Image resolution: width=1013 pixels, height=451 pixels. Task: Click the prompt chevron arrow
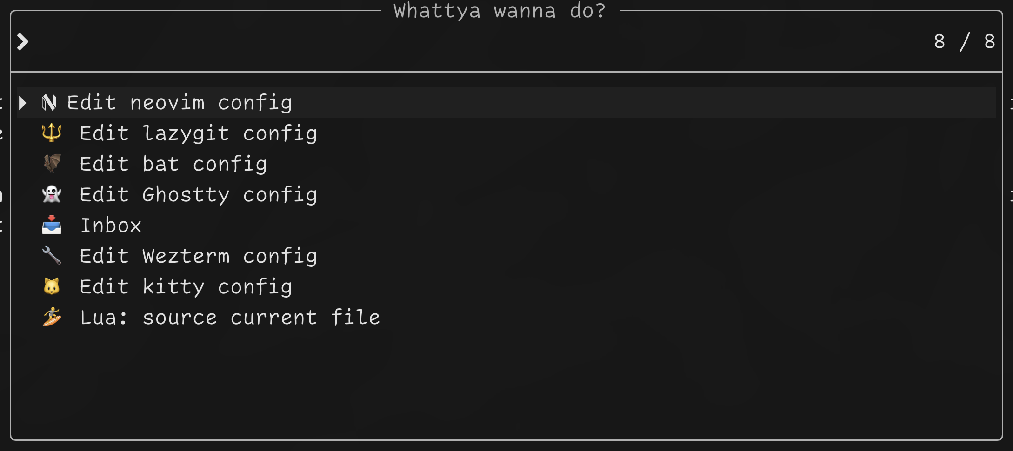(x=22, y=41)
